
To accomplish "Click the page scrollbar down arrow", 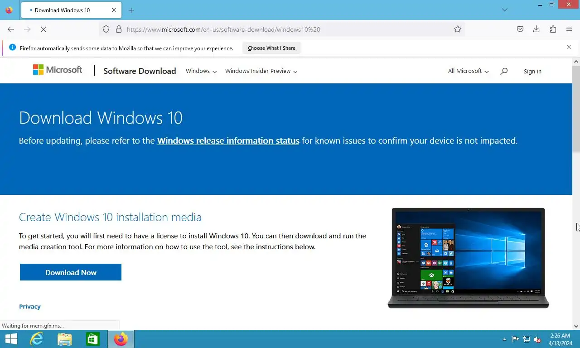I will coord(576,326).
